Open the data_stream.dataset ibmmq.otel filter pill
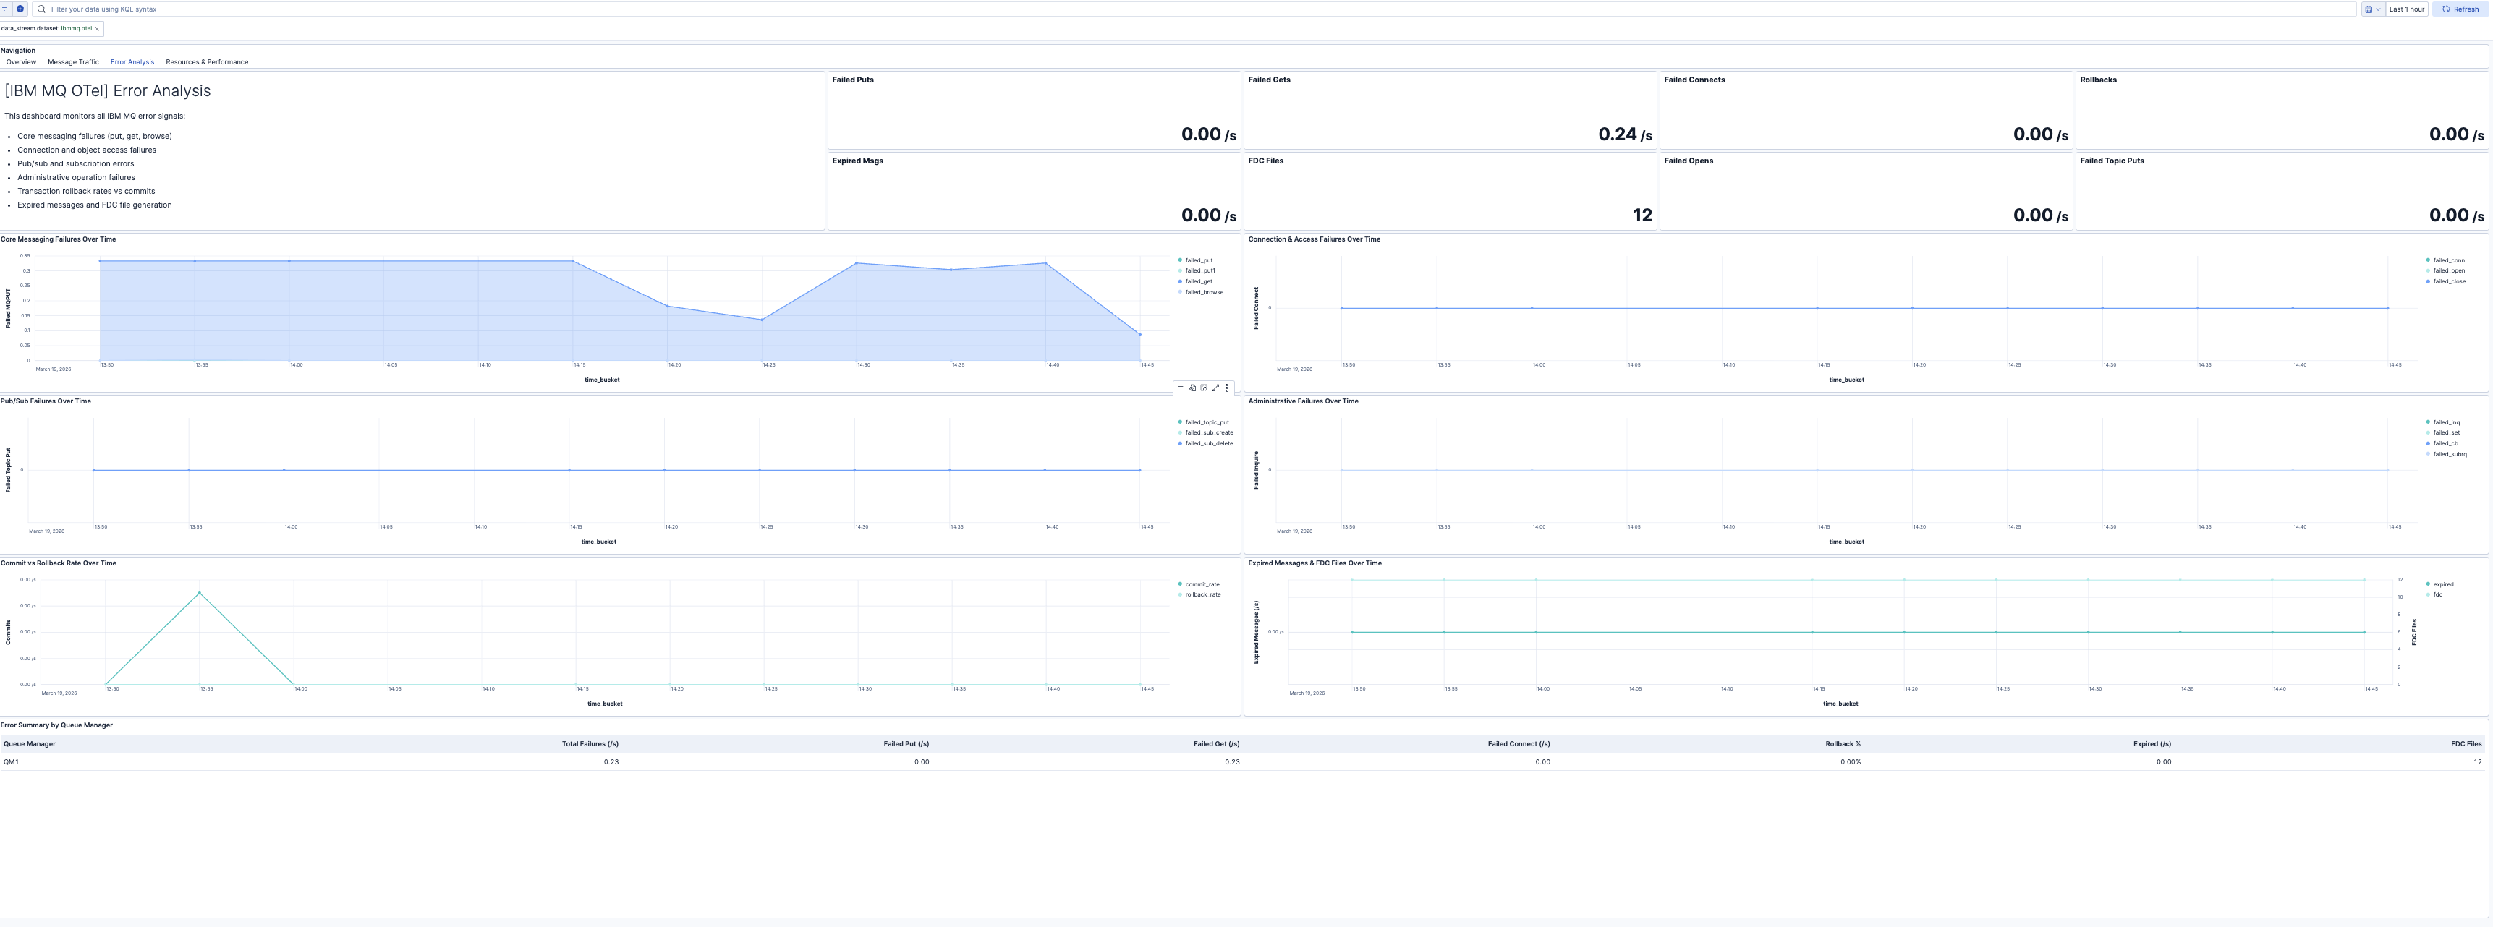The width and height of the screenshot is (2493, 927). (x=46, y=28)
